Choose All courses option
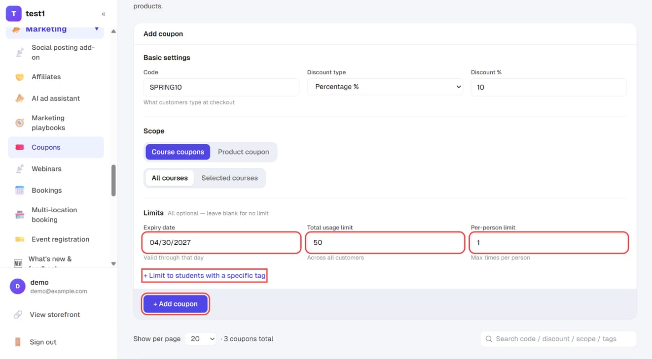 click(x=170, y=178)
